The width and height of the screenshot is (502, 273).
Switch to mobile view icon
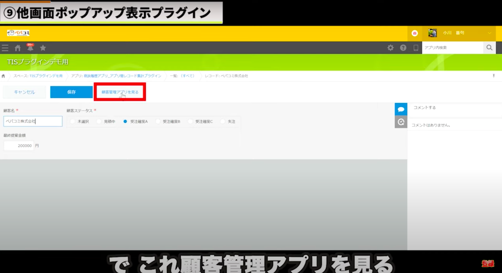point(416,48)
